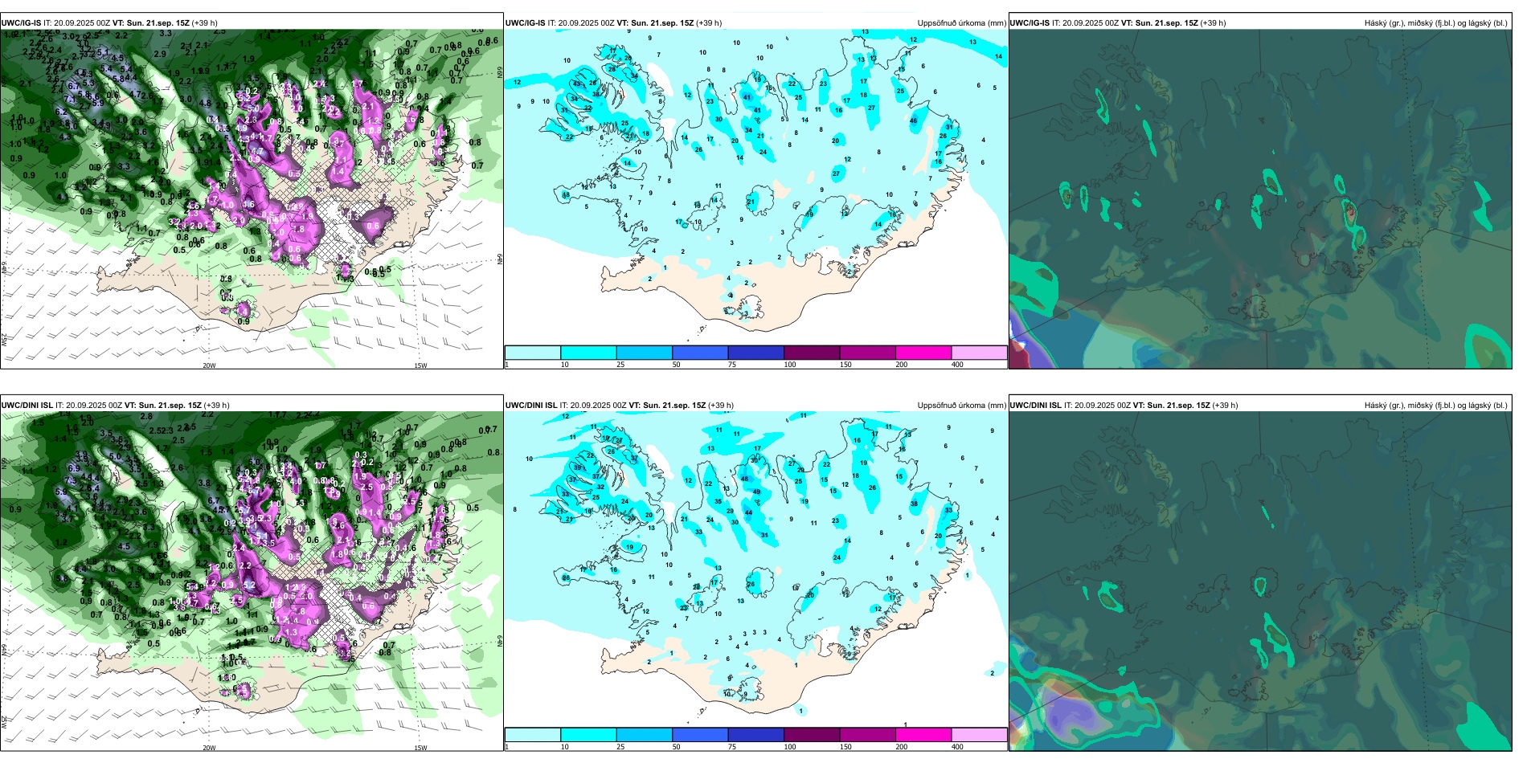Click the purple 150–200 swatch in DINI ISL legend
Viewport: 1527px width, 763px height.
click(x=867, y=735)
